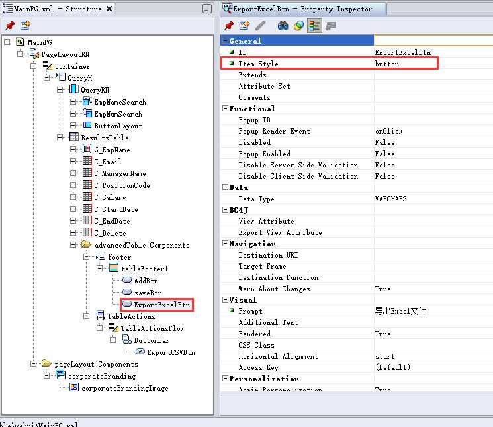The image size is (493, 427).
Task: Expand the EmpNameSearch node
Action: 73,101
